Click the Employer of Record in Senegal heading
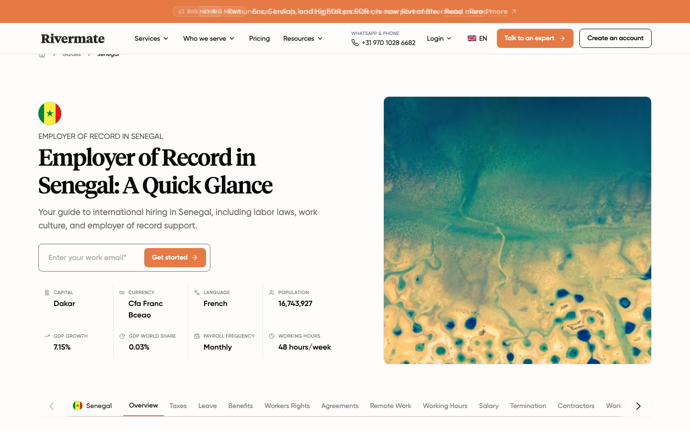The height and width of the screenshot is (431, 690). 155,171
